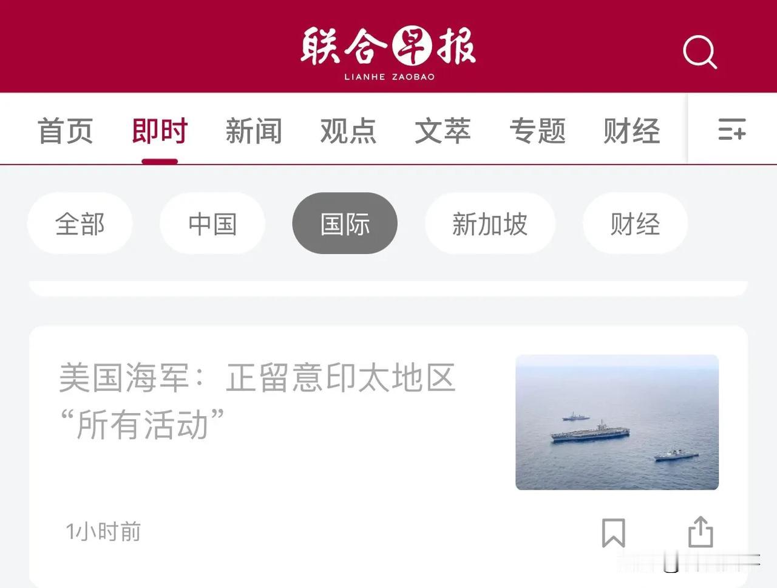Image resolution: width=777 pixels, height=588 pixels.
Task: Go to 首页 tab
Action: click(65, 131)
